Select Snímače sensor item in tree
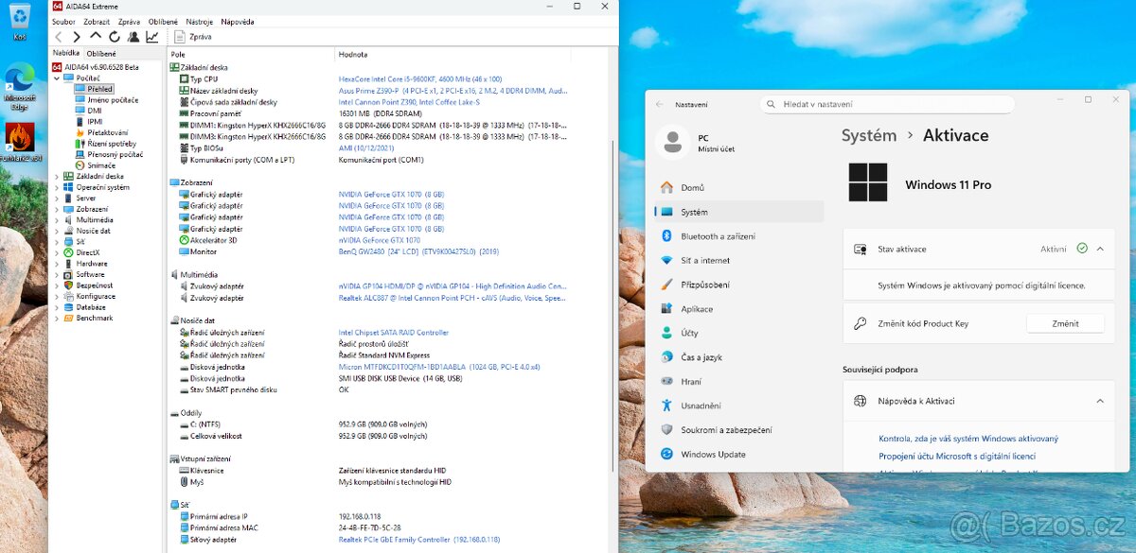This screenshot has width=1136, height=553. [101, 165]
